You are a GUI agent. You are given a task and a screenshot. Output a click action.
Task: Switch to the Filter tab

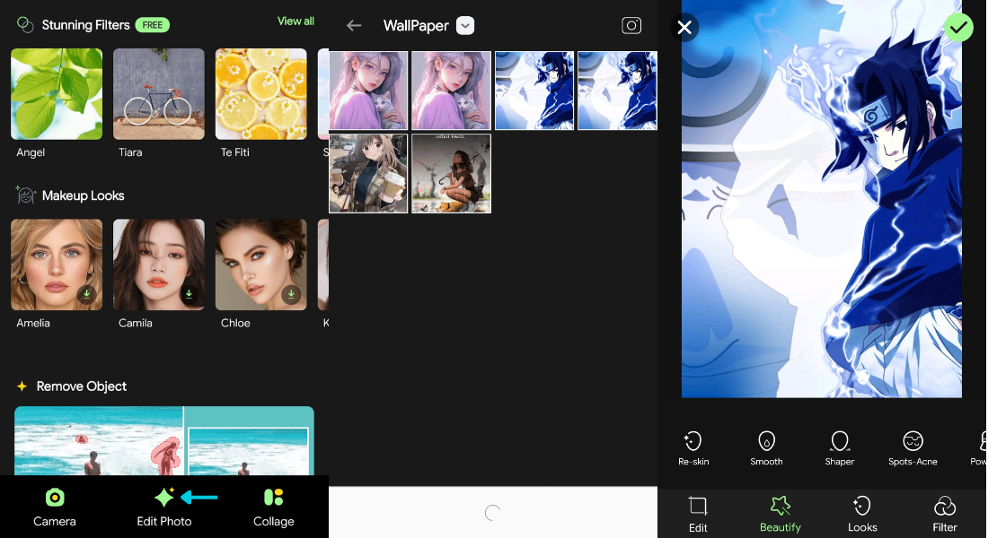(x=945, y=514)
